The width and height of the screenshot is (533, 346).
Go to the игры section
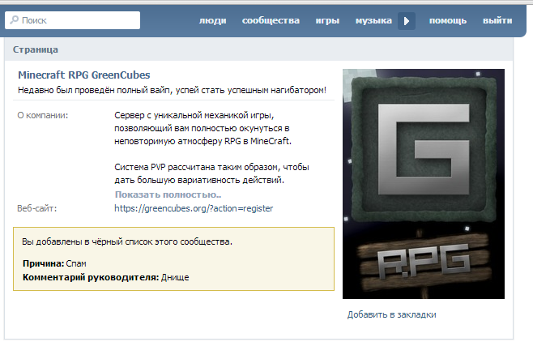[x=327, y=20]
